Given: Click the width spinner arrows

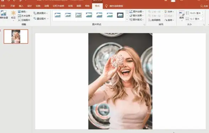Looking at the screenshot, I should click(203, 19).
